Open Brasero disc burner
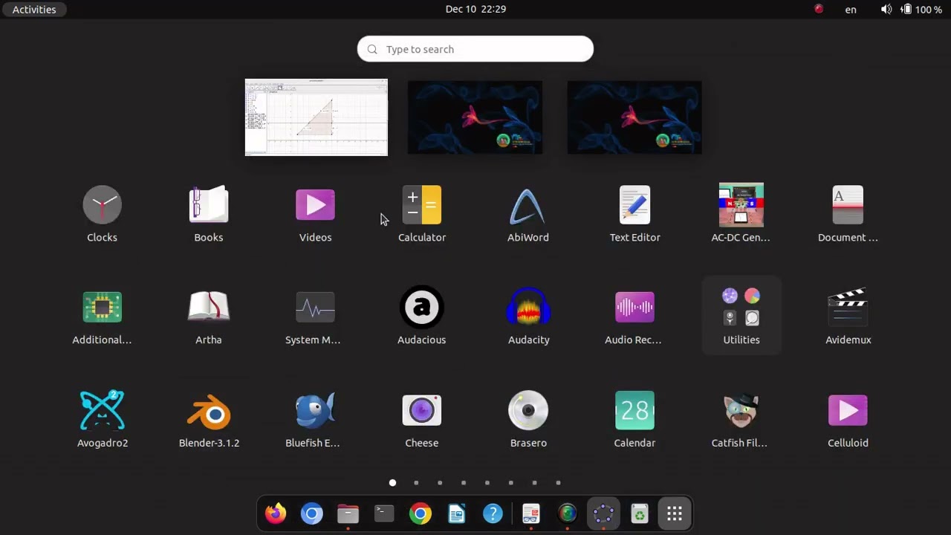 528,419
